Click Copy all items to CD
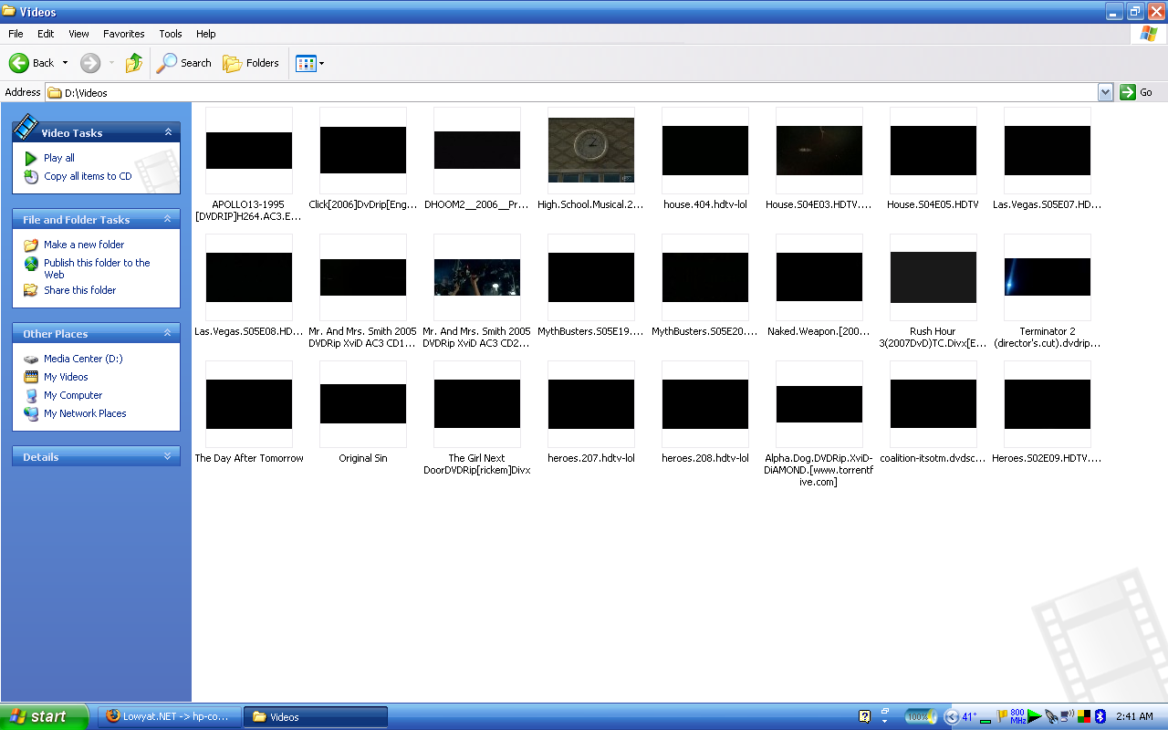1168x730 pixels. tap(88, 176)
